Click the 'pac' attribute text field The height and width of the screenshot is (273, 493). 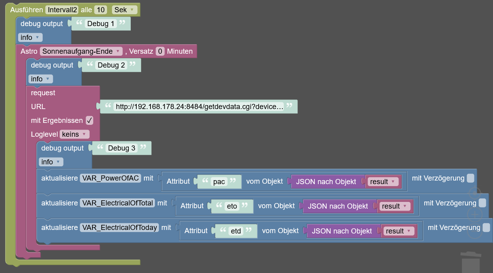(219, 182)
